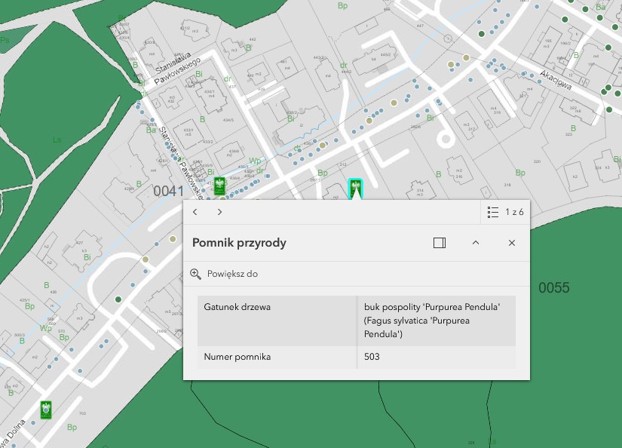The image size is (622, 448).
Task: Click the Numer pomnika value 503
Action: [372, 357]
